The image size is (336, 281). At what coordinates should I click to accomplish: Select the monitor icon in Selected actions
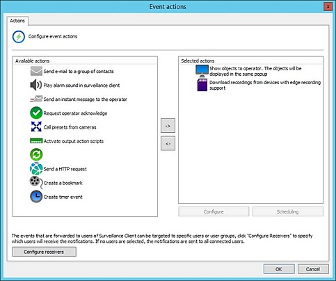(202, 71)
